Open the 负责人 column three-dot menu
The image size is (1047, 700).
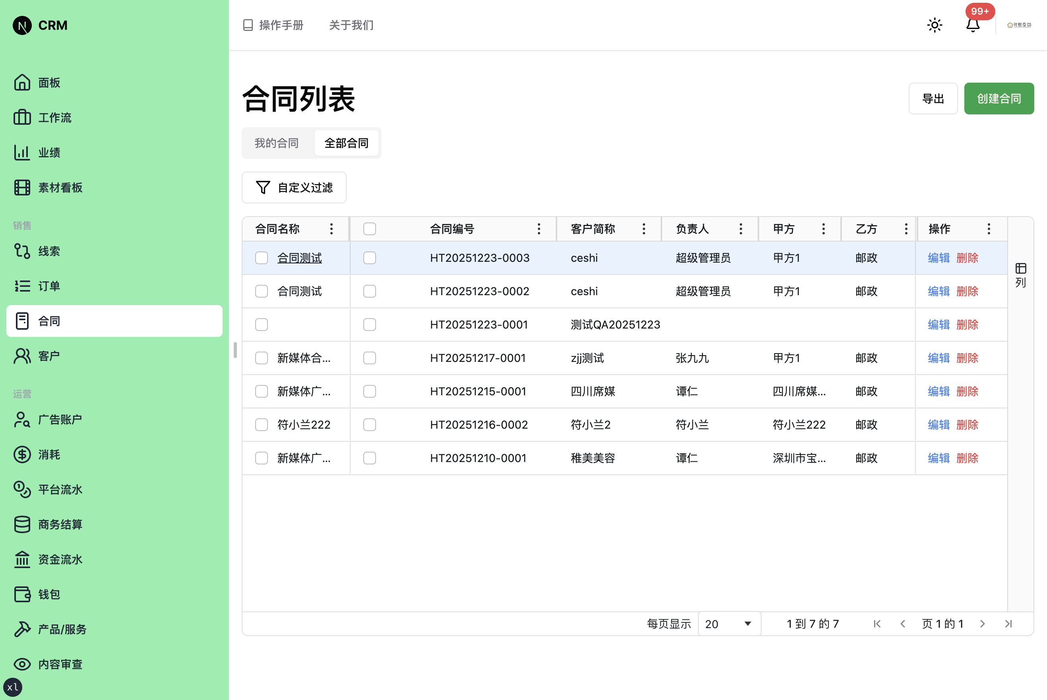click(x=741, y=228)
